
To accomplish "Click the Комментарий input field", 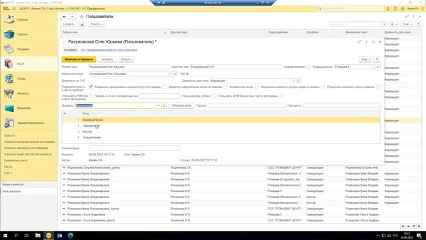I will [x=134, y=148].
